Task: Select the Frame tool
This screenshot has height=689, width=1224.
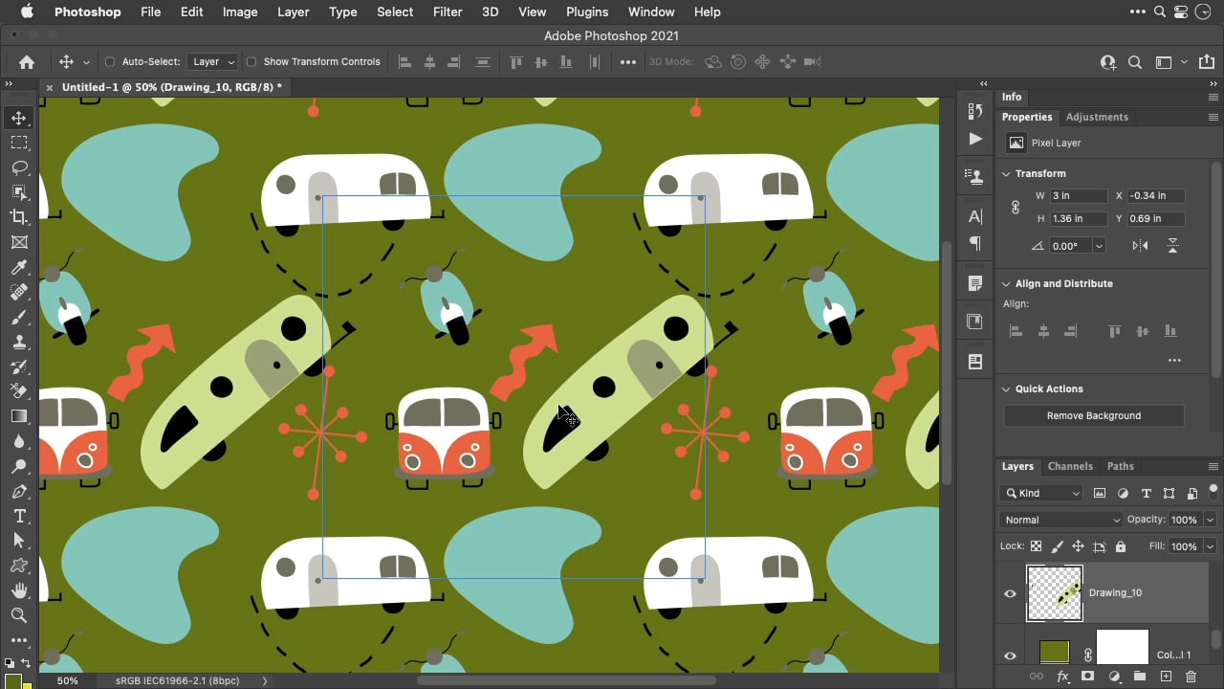Action: [19, 242]
